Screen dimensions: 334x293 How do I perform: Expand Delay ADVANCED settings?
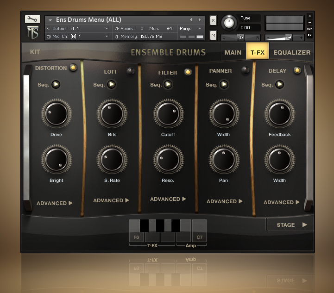[x=281, y=202]
